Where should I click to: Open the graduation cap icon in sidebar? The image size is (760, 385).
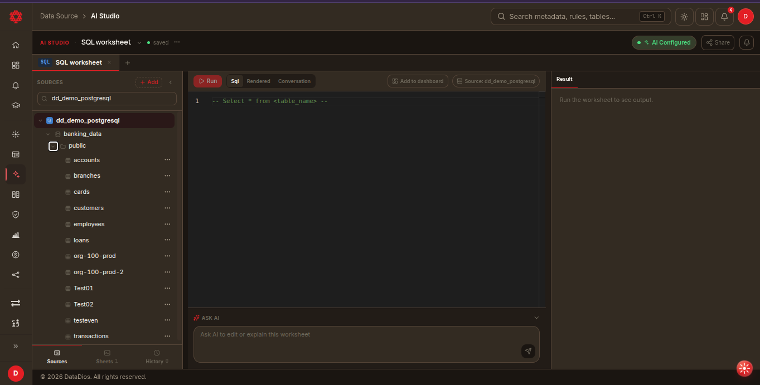[16, 105]
